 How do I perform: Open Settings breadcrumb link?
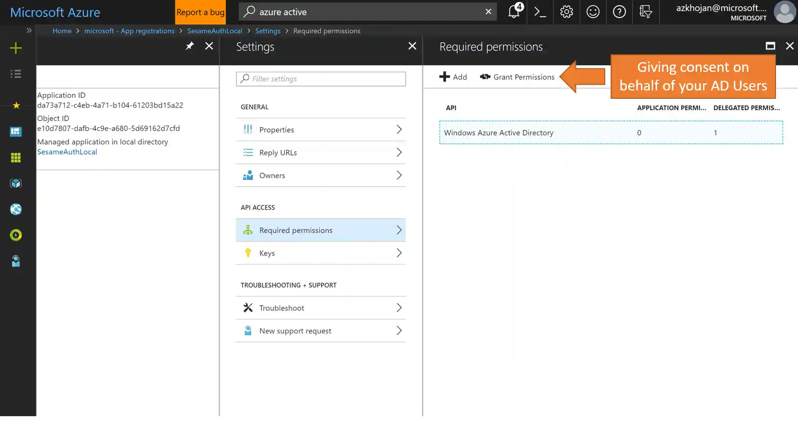click(268, 31)
